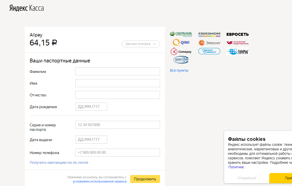Click the Яндекс Касса logo
The height and width of the screenshot is (186, 292).
coord(27,8)
